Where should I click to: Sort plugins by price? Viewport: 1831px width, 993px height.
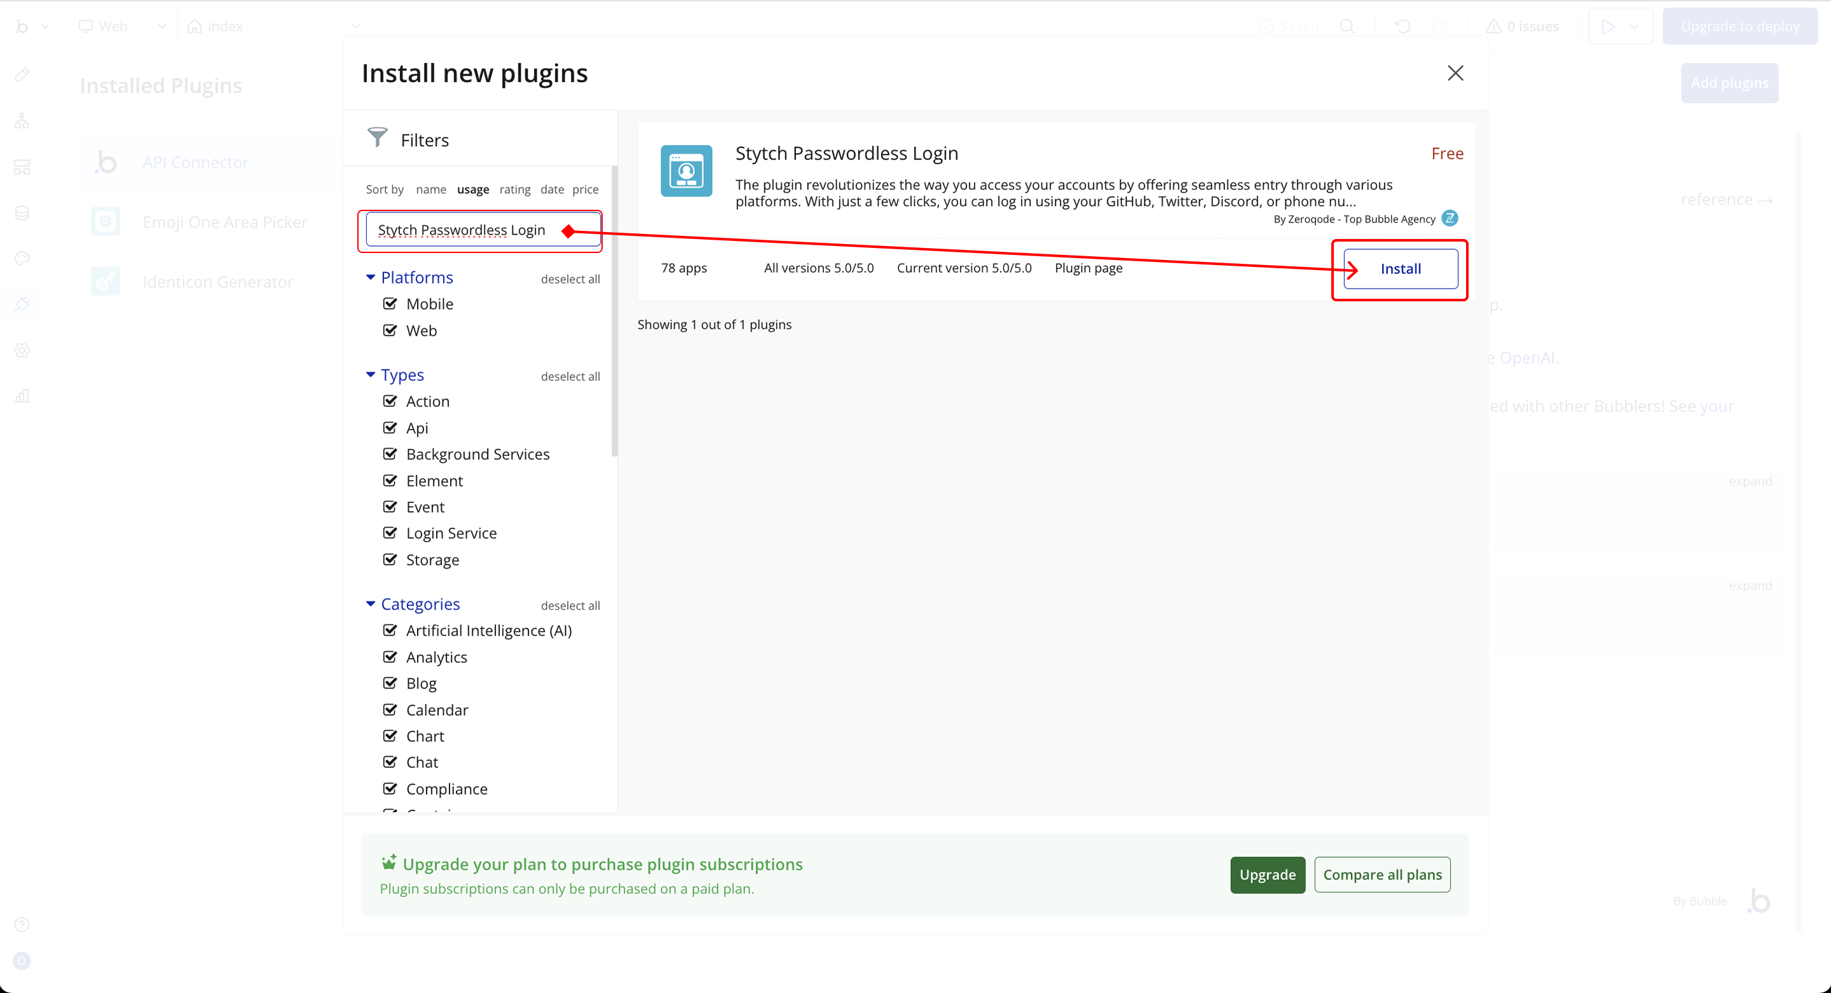point(585,189)
